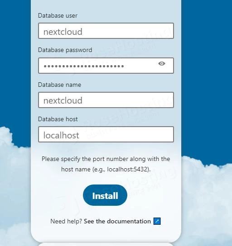Click the Database name input field
232x246 pixels.
pyautogui.click(x=106, y=100)
